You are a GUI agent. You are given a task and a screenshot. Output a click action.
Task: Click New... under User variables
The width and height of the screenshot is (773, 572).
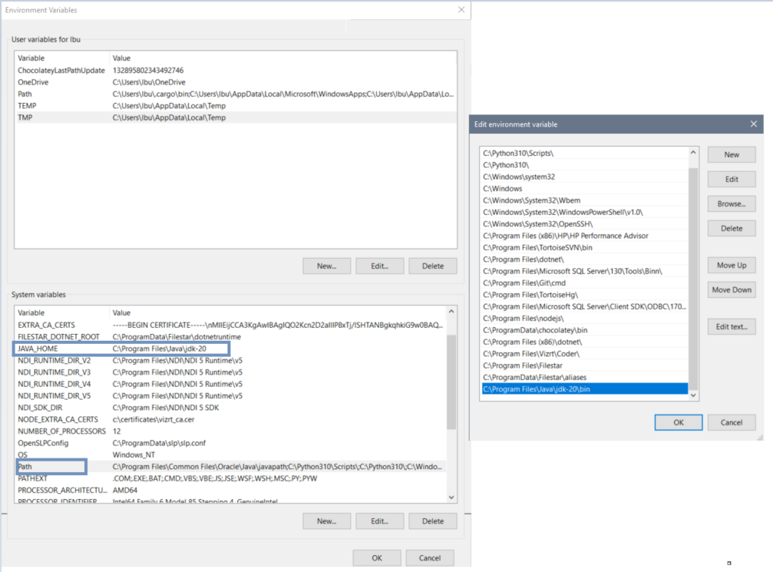tap(326, 266)
